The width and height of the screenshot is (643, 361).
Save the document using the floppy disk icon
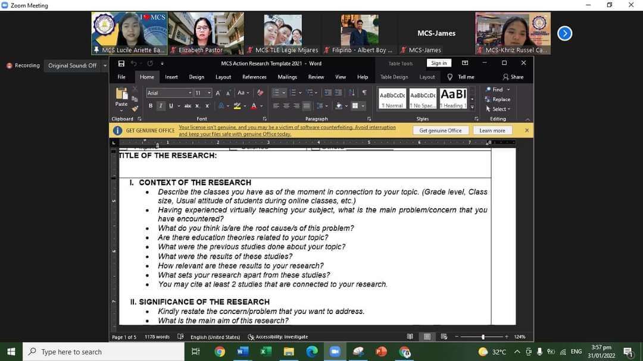[x=121, y=63]
